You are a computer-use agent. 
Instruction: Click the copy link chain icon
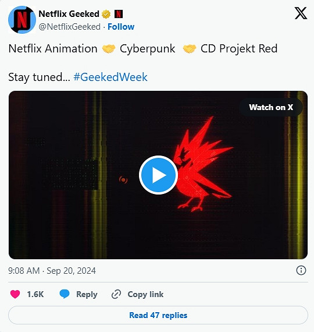coord(116,294)
